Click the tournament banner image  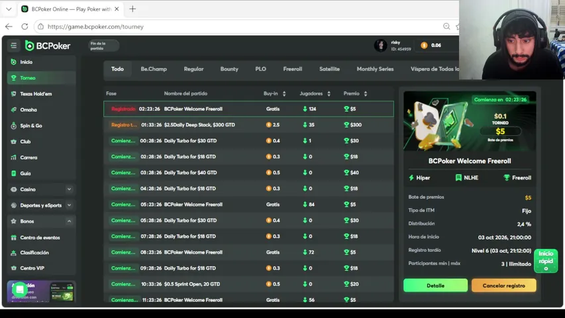pyautogui.click(x=470, y=121)
